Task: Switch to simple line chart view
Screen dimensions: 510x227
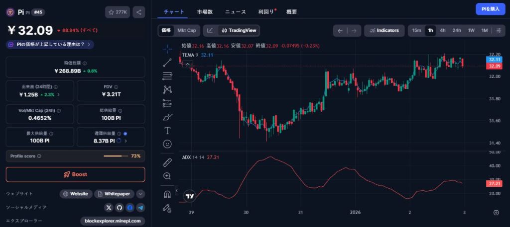Action: (x=210, y=30)
